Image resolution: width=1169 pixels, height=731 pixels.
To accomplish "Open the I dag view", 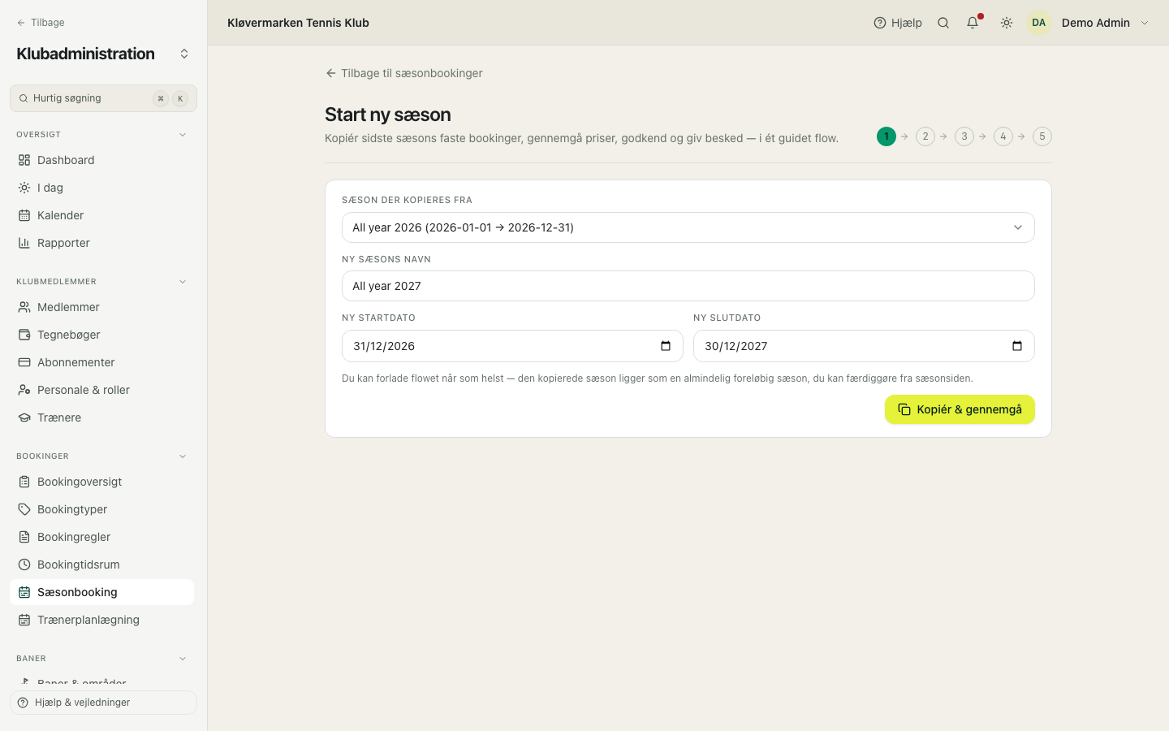I will pos(101,188).
